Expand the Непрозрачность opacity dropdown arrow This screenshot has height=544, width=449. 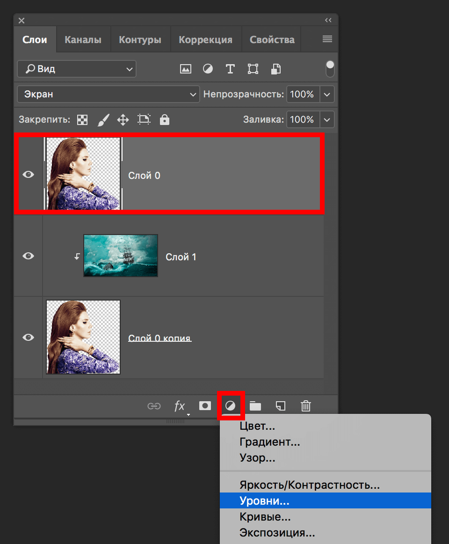[x=327, y=95]
